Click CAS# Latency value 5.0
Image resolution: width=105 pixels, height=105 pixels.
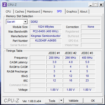coord(87,62)
